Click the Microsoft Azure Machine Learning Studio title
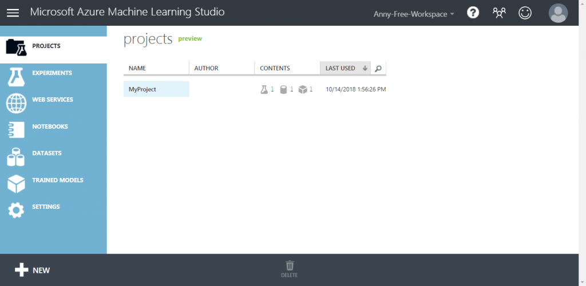The height and width of the screenshot is (286, 586). [128, 12]
